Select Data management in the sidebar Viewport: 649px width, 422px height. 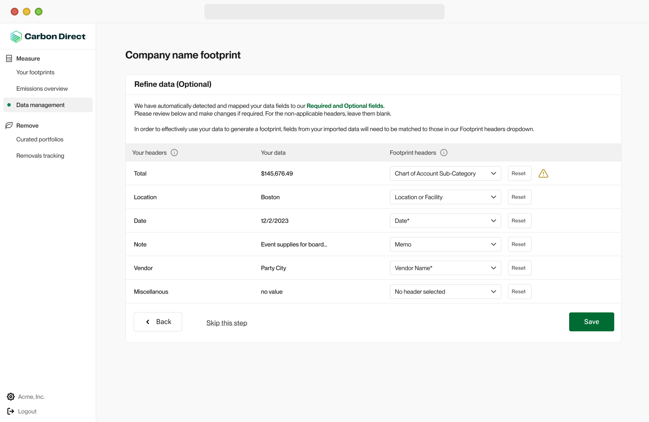pyautogui.click(x=48, y=105)
